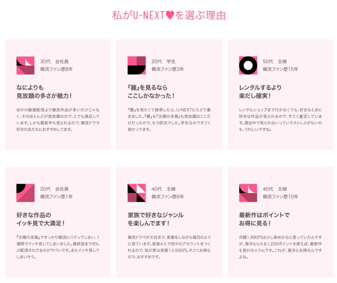Click the headline 『麗』を見るならここしかなかった!
Viewport: 337px width, 283px height.
pyautogui.click(x=151, y=92)
